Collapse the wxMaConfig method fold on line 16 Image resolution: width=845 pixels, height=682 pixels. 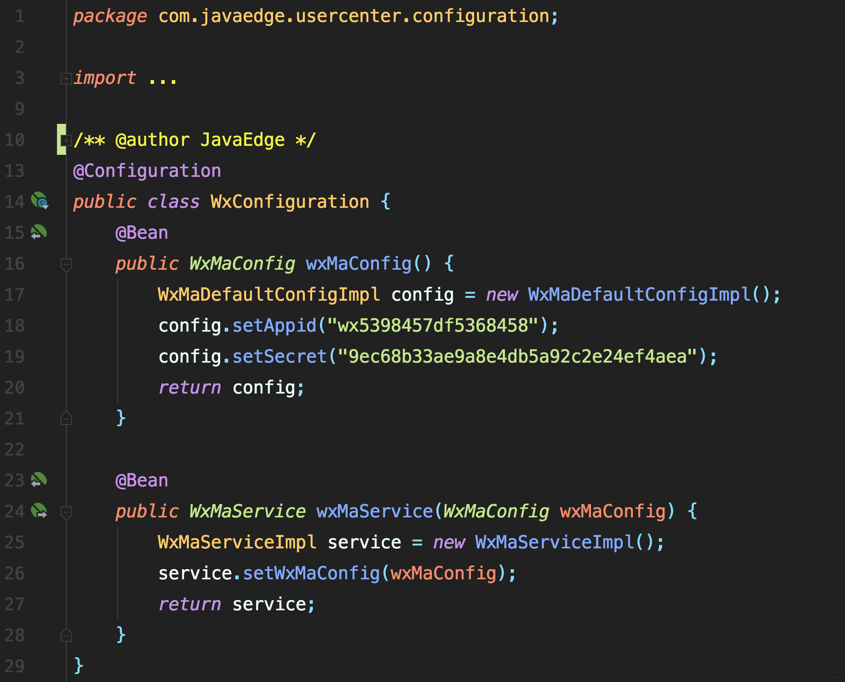tap(66, 264)
